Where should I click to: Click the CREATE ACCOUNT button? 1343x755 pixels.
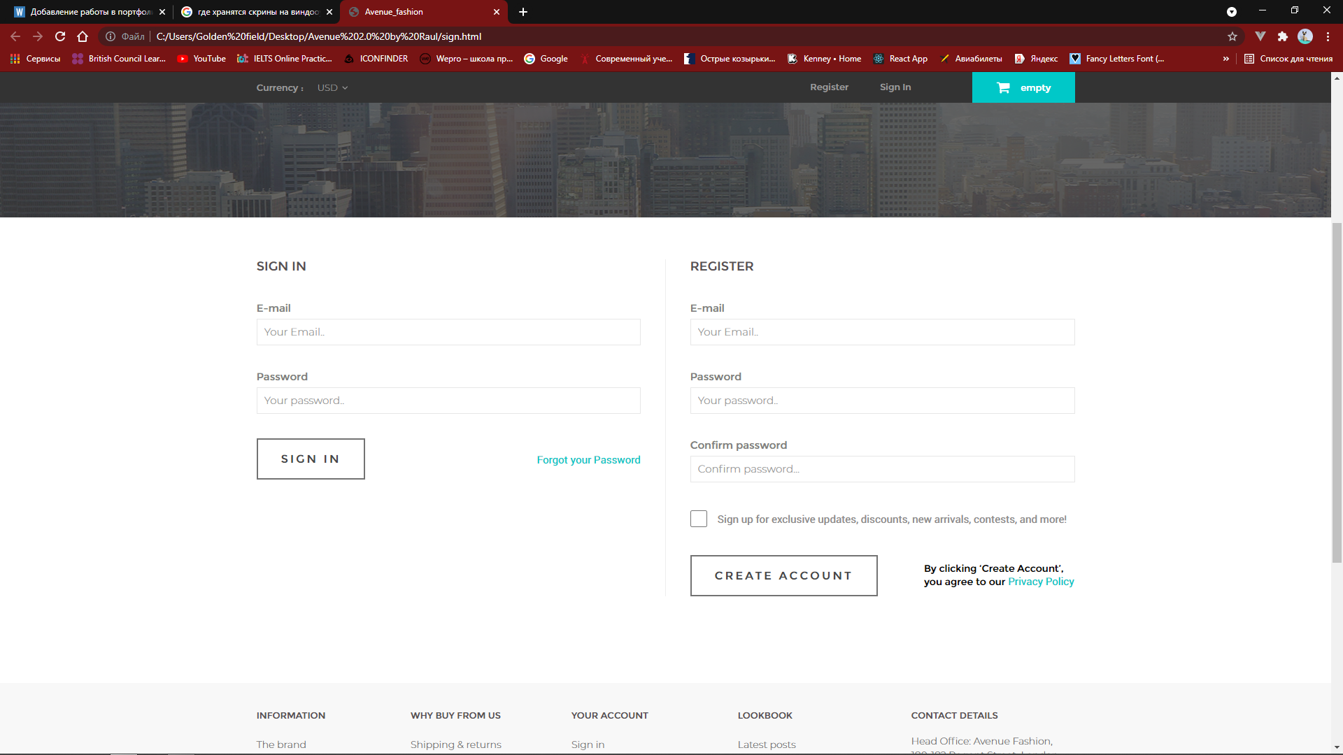pos(783,575)
